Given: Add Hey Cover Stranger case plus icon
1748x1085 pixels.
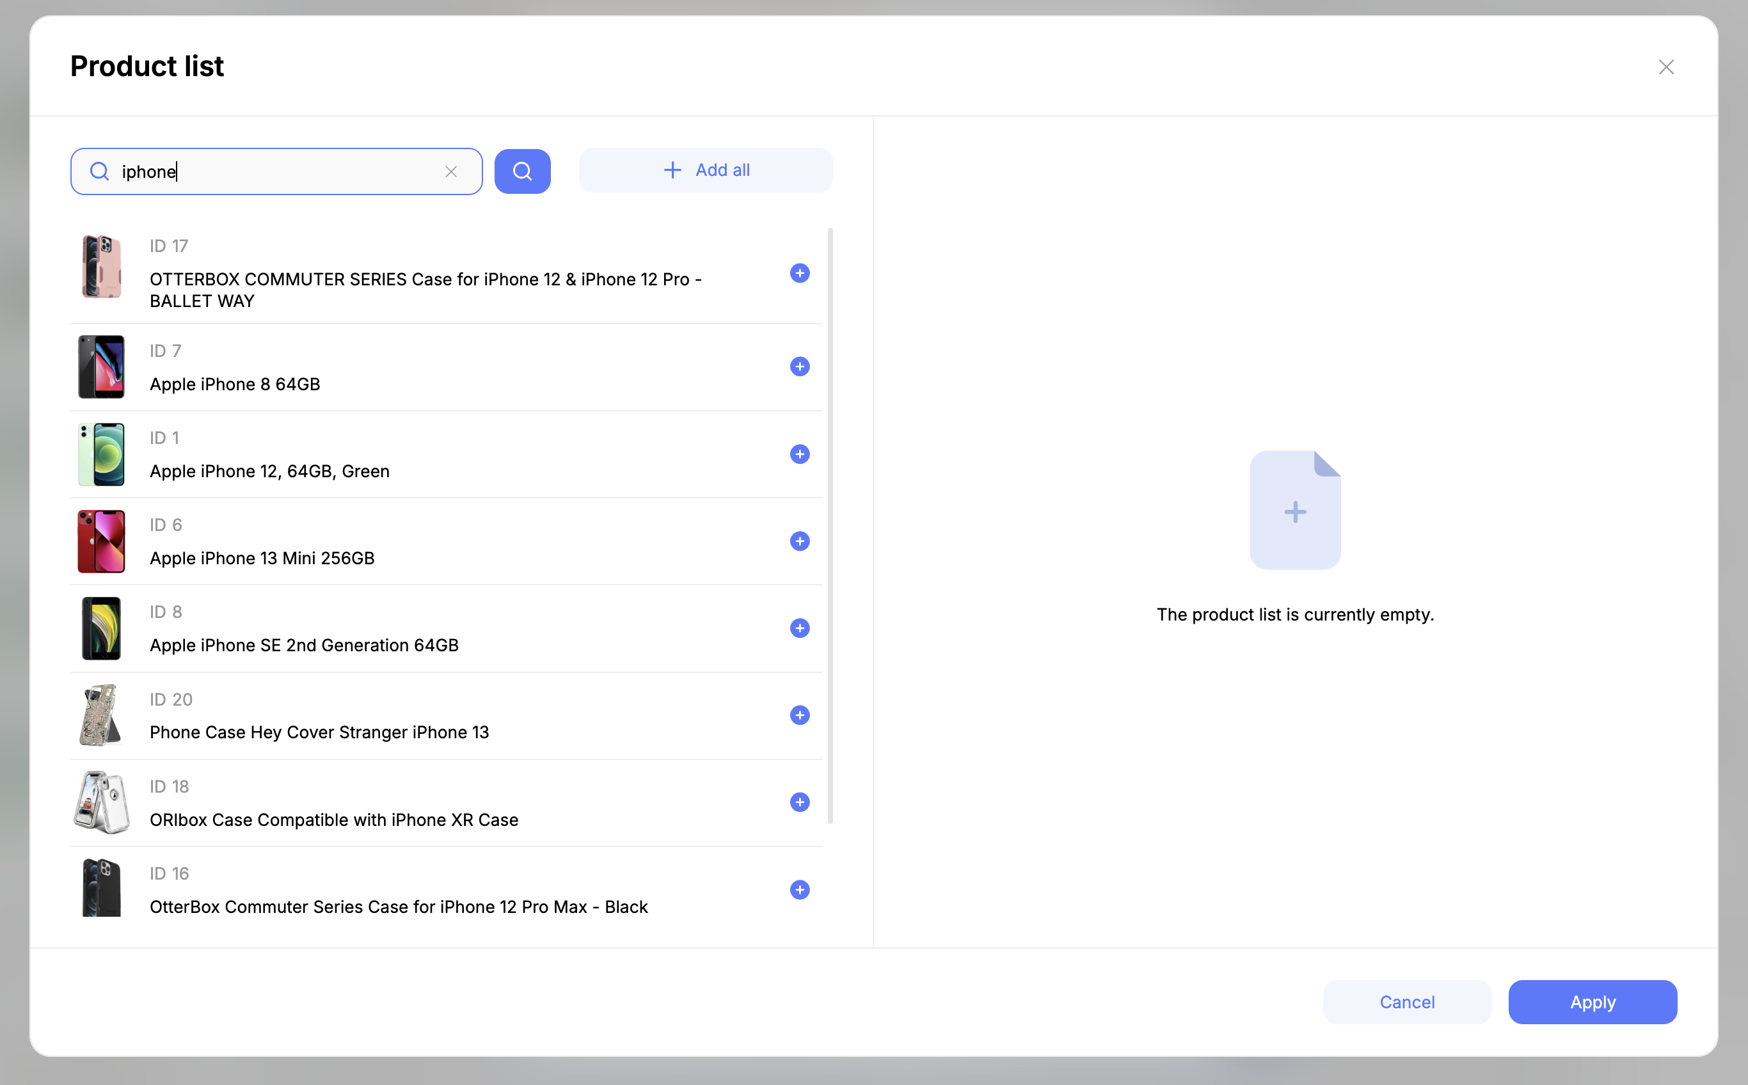Looking at the screenshot, I should point(799,715).
